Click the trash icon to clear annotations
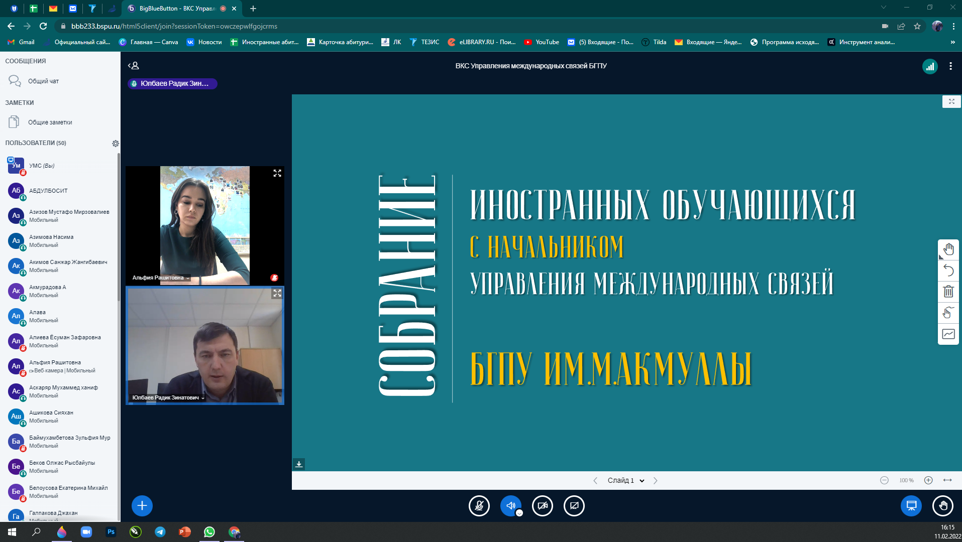Image resolution: width=962 pixels, height=542 pixels. [948, 292]
